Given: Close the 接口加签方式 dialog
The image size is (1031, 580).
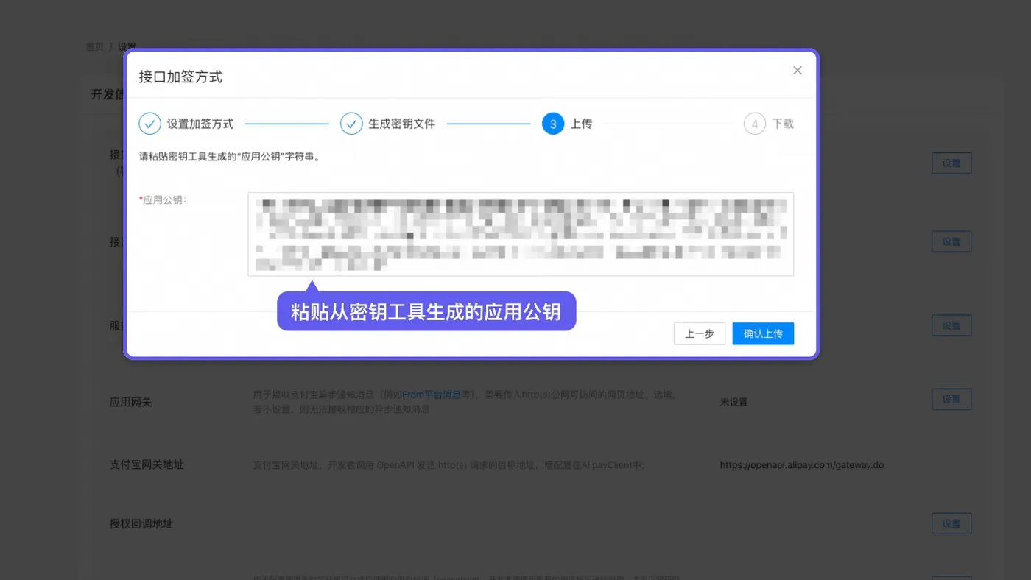Looking at the screenshot, I should (797, 71).
